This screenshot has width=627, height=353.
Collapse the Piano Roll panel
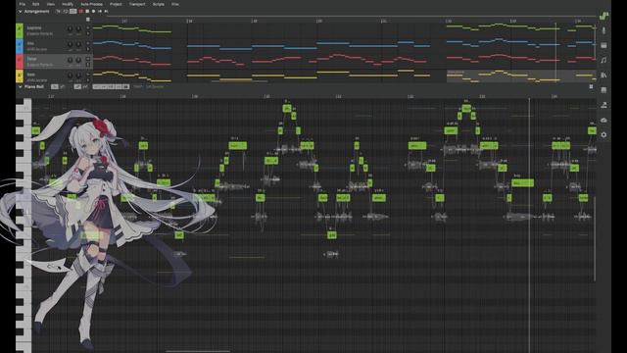pyautogui.click(x=20, y=86)
